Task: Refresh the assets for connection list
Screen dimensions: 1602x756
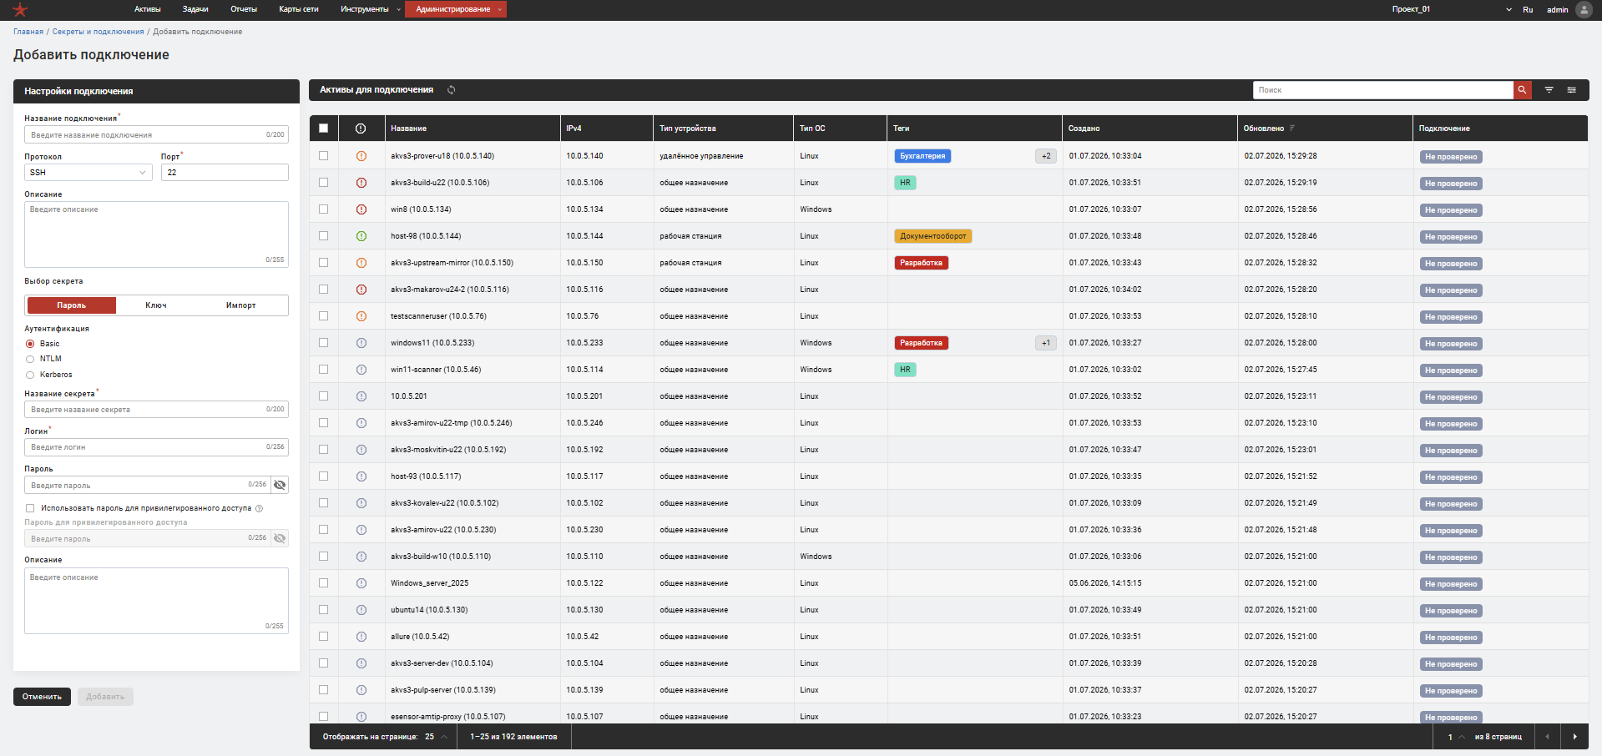Action: click(451, 90)
